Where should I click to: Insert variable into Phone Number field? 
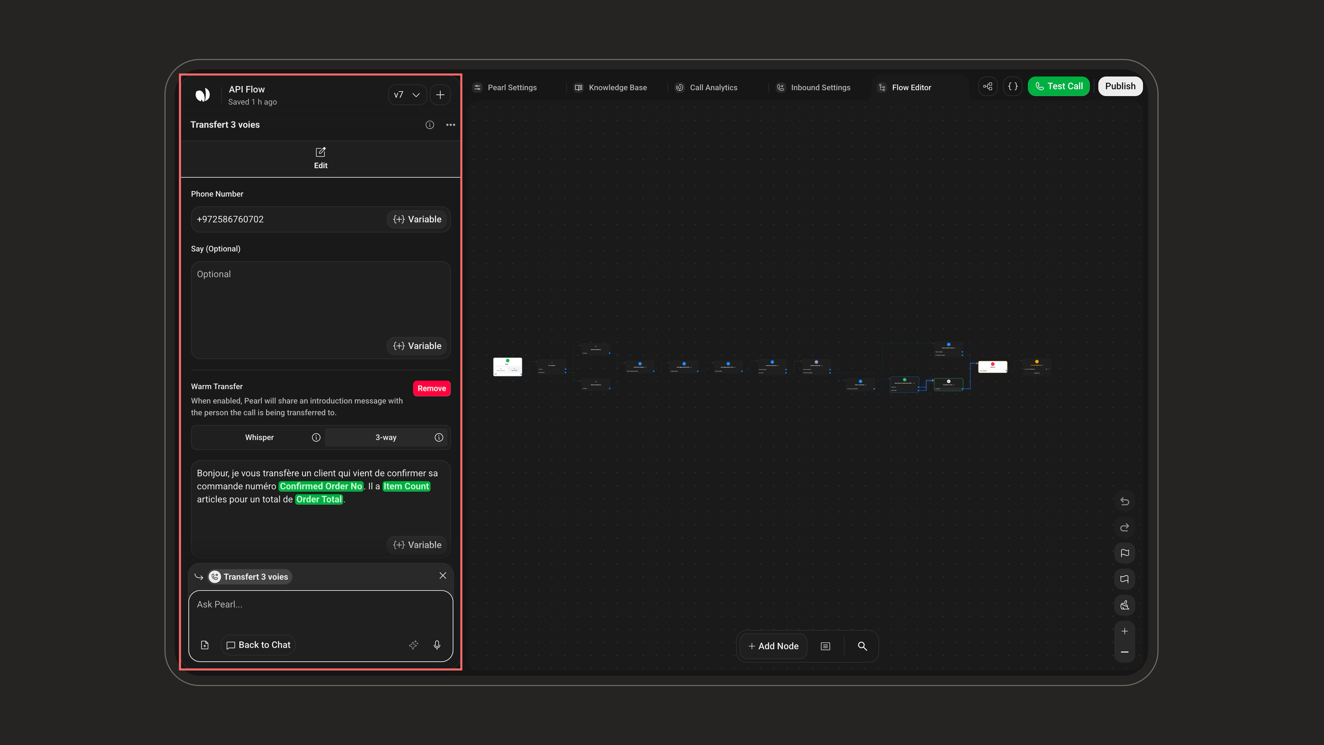[417, 220]
